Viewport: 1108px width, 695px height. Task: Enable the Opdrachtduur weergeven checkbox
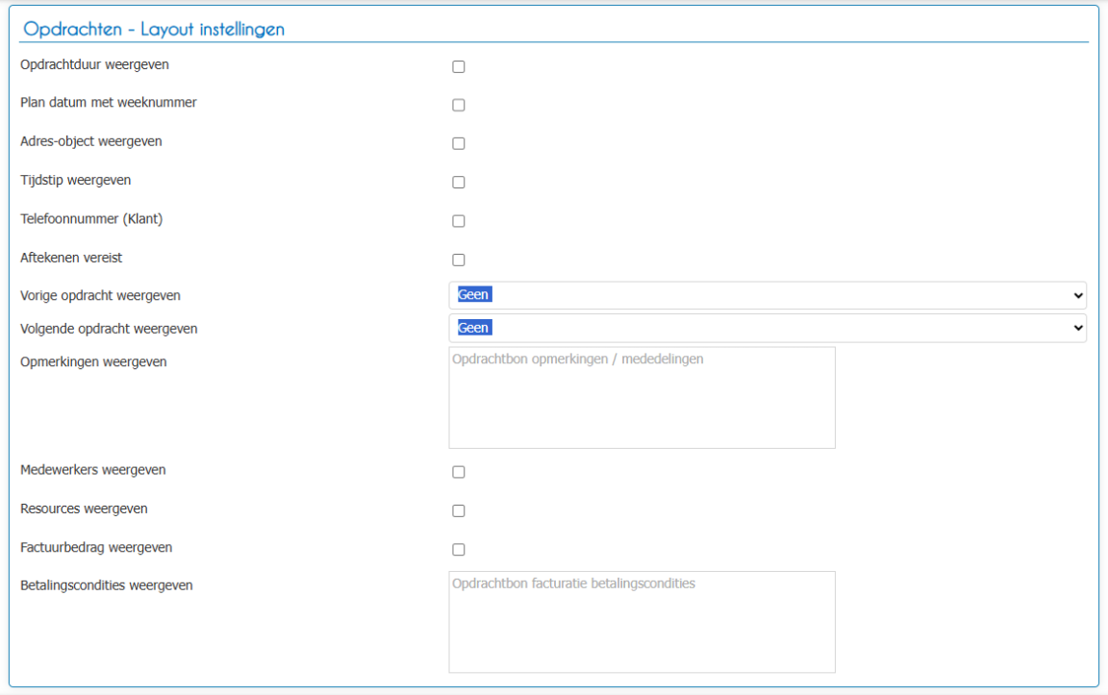[x=459, y=66]
